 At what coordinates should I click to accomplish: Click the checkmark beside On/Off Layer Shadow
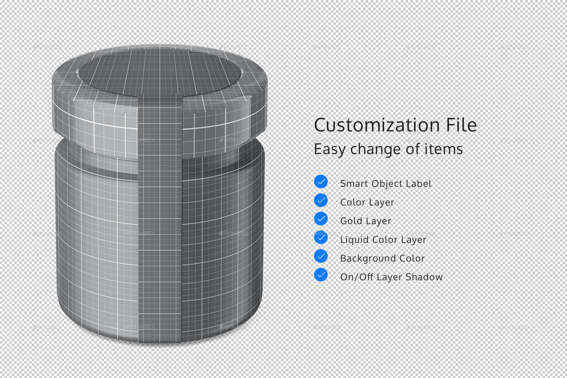tap(321, 275)
